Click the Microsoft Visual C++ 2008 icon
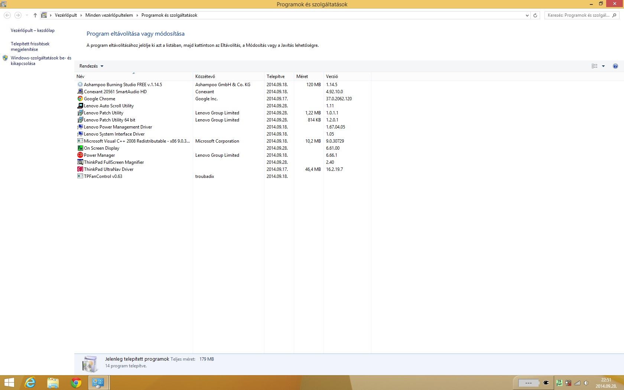This screenshot has width=624, height=390. (x=80, y=141)
